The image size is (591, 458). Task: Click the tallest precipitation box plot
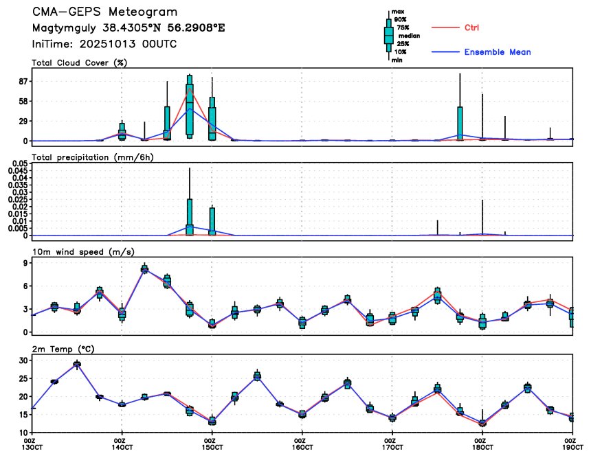[189, 216]
